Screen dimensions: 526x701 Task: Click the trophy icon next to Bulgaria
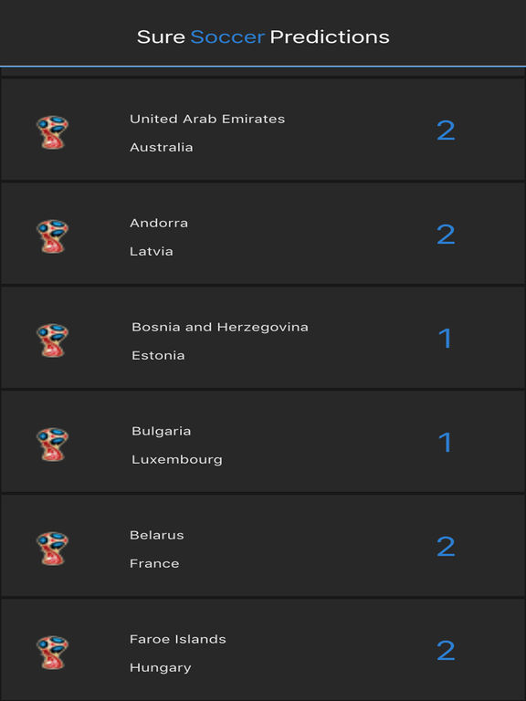(x=52, y=445)
